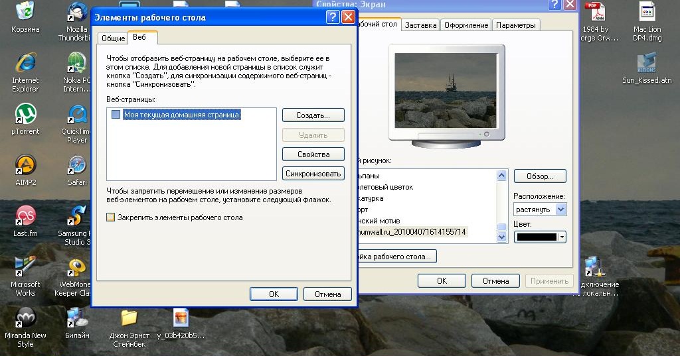
Task: Click the Создать... button
Action: point(313,115)
